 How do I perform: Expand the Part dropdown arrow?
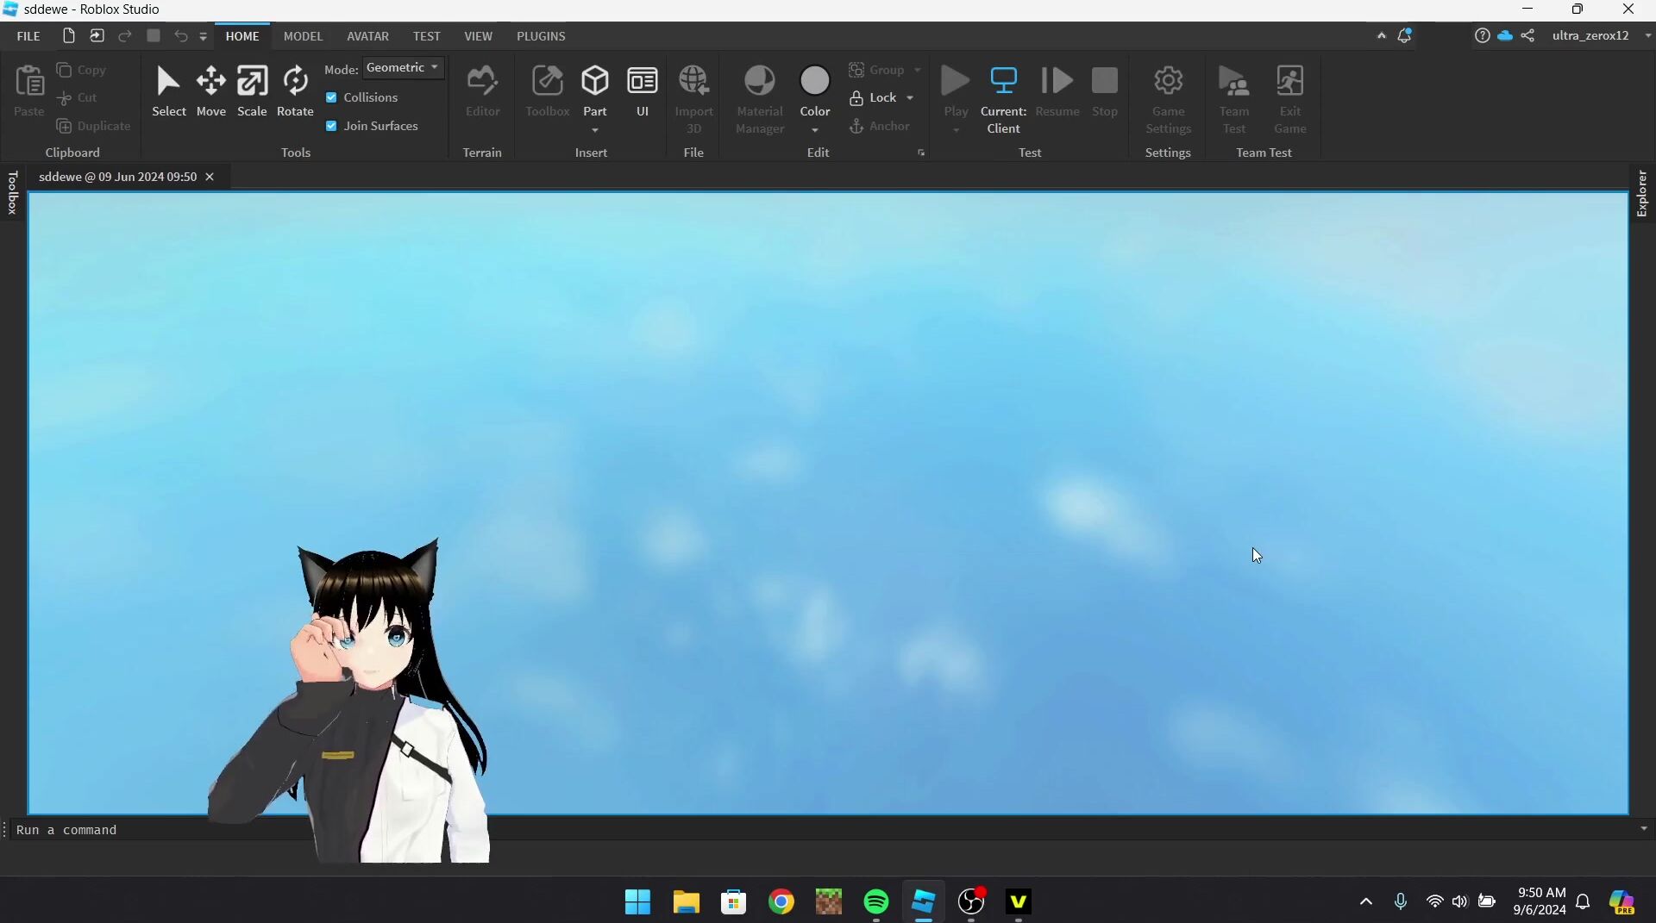[x=594, y=130]
